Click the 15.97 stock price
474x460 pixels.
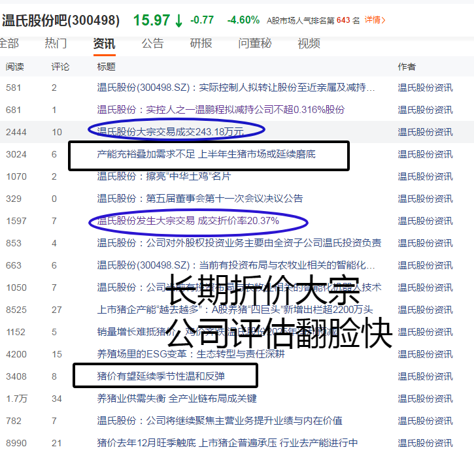tap(152, 20)
